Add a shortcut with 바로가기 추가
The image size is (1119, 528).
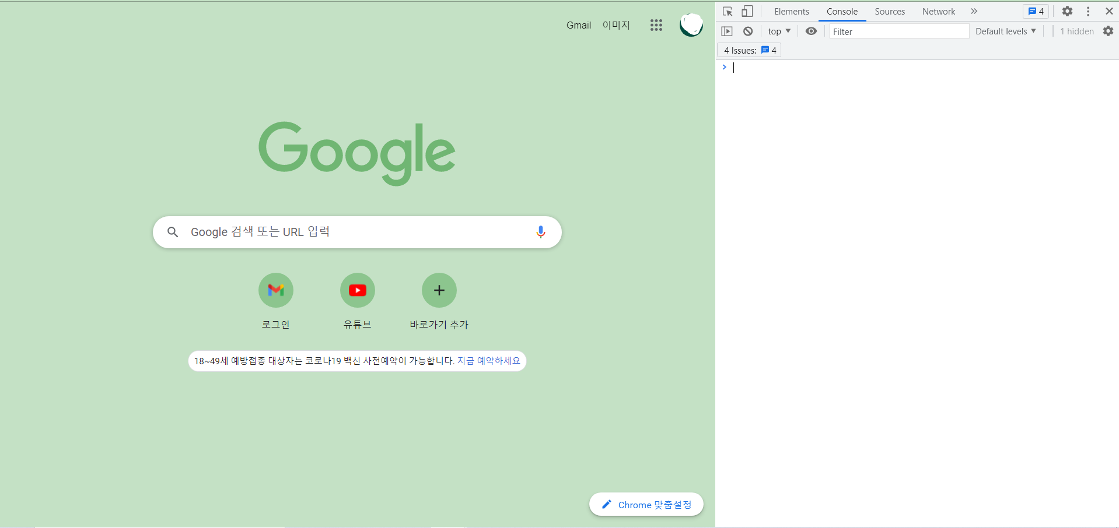[439, 301]
